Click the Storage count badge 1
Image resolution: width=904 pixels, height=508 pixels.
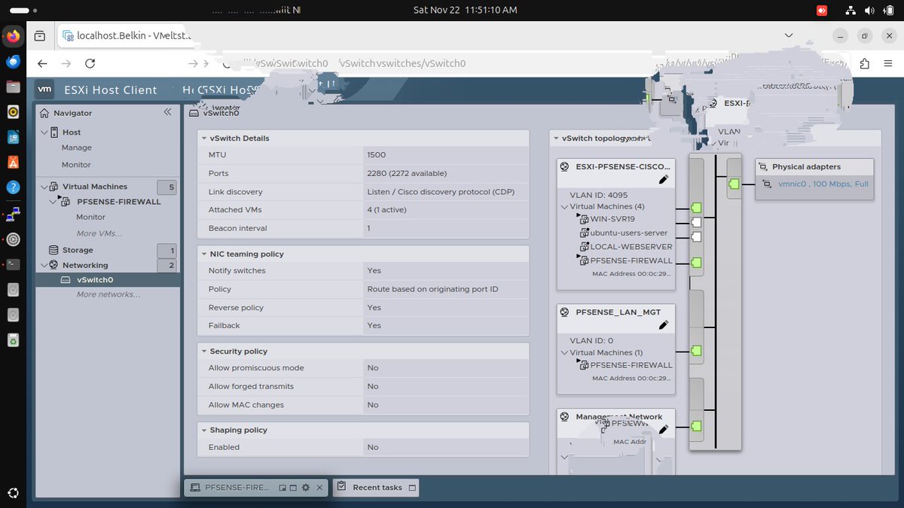click(167, 251)
